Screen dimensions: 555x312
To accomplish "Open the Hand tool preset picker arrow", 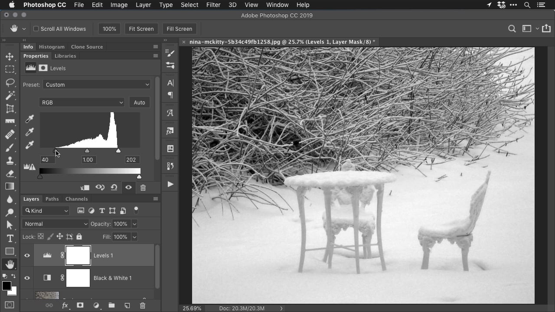I will tap(24, 29).
